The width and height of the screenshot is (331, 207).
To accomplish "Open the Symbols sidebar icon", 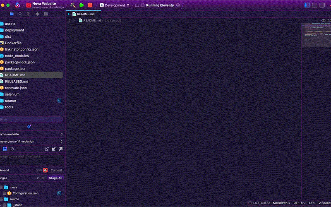I will (x=29, y=14).
